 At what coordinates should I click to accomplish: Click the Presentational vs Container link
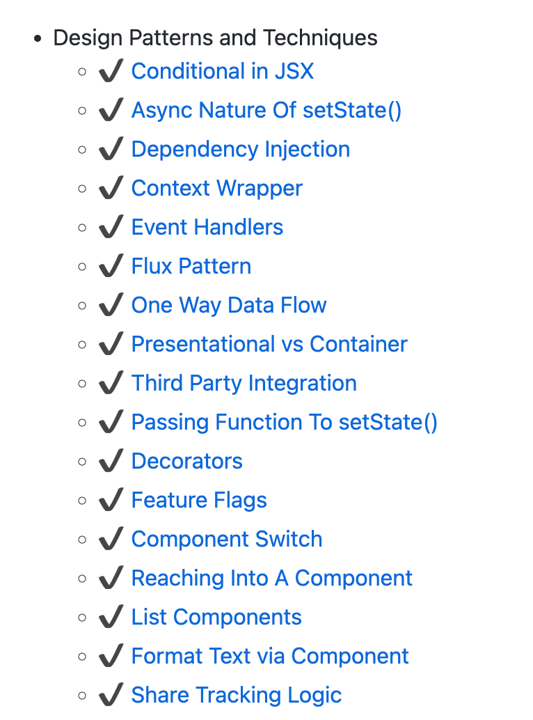(269, 344)
